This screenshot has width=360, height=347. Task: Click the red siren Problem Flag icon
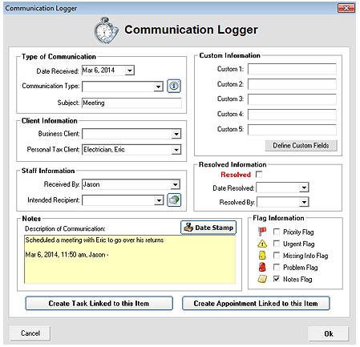[x=262, y=267]
